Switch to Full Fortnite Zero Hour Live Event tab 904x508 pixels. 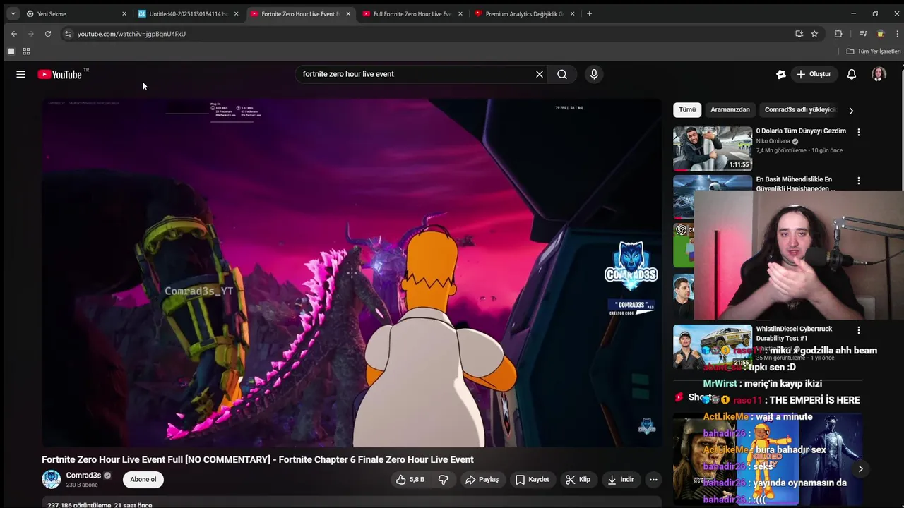point(412,13)
